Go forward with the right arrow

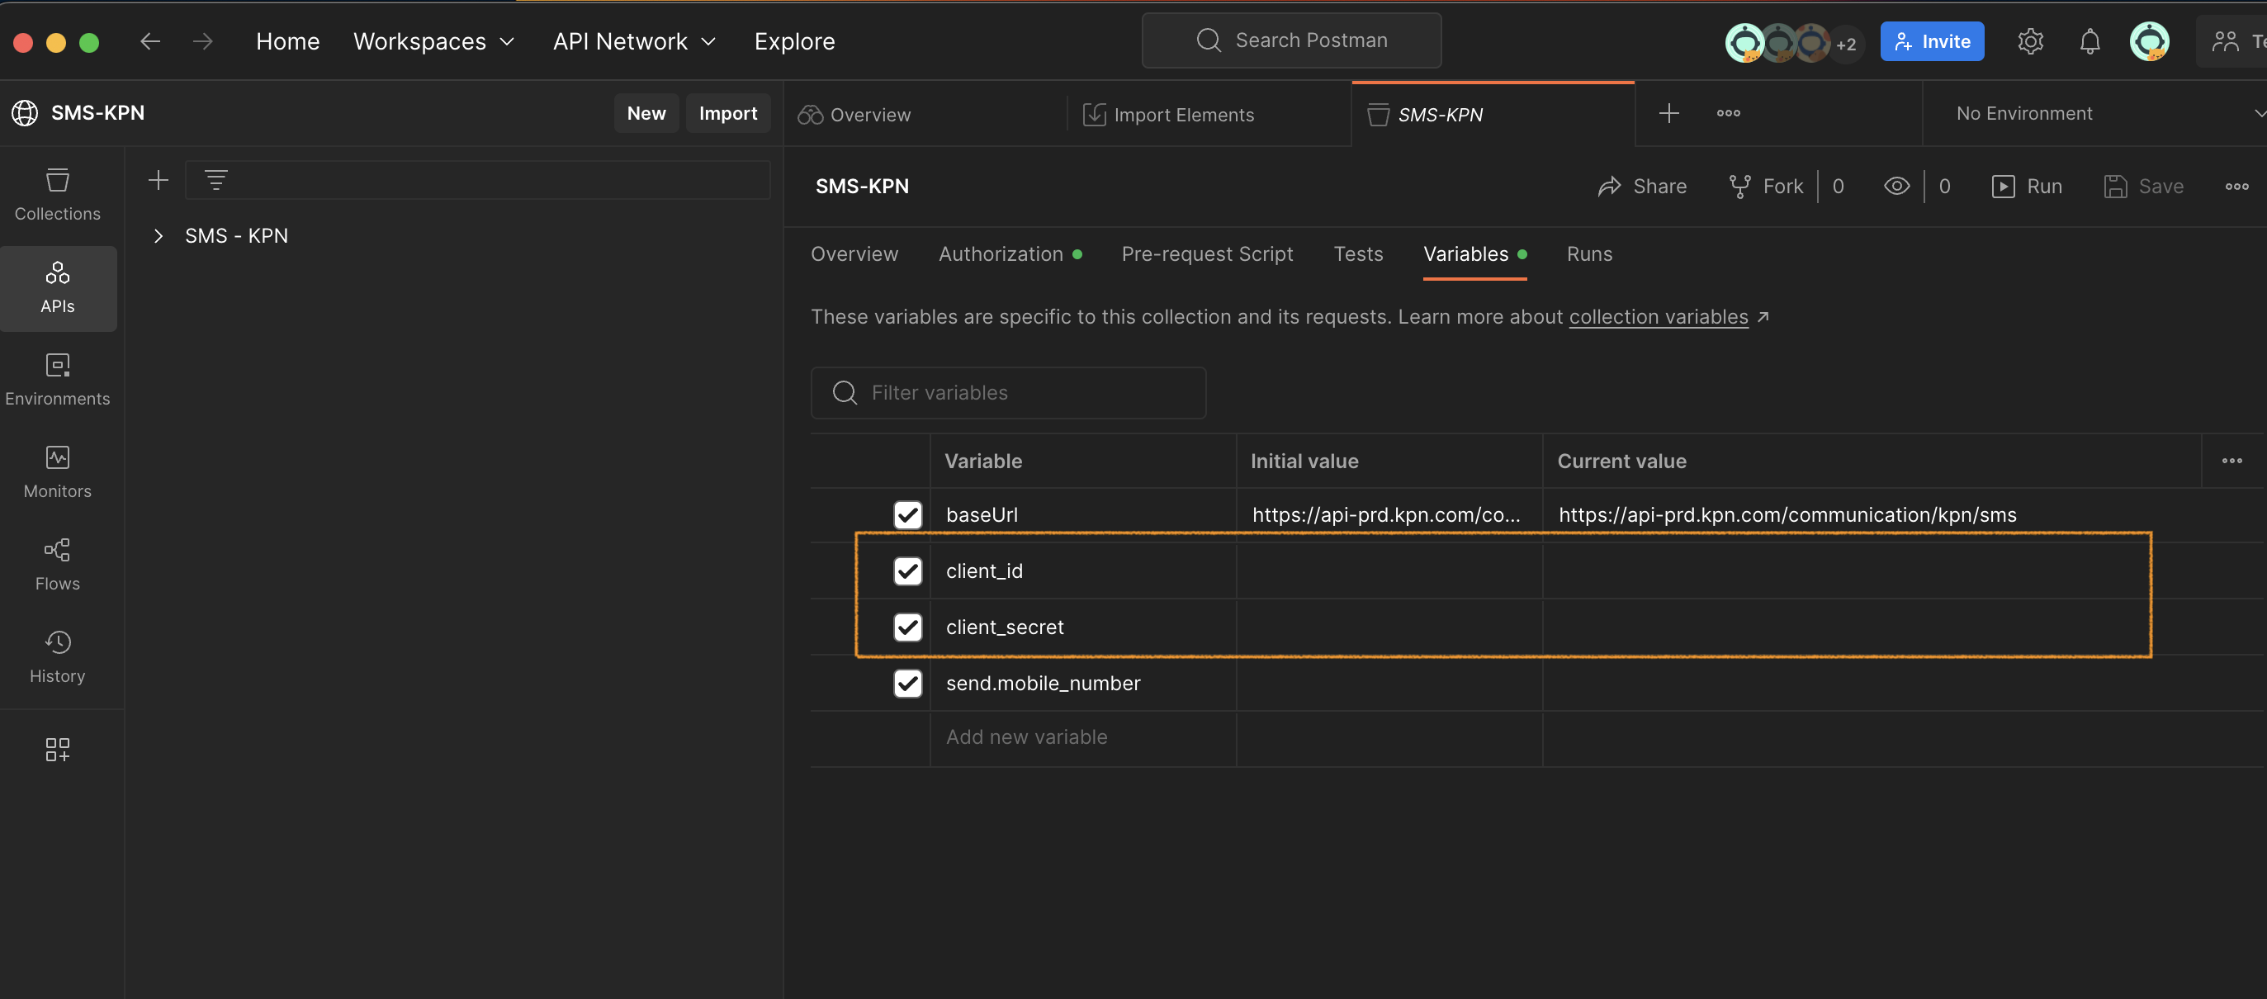202,41
